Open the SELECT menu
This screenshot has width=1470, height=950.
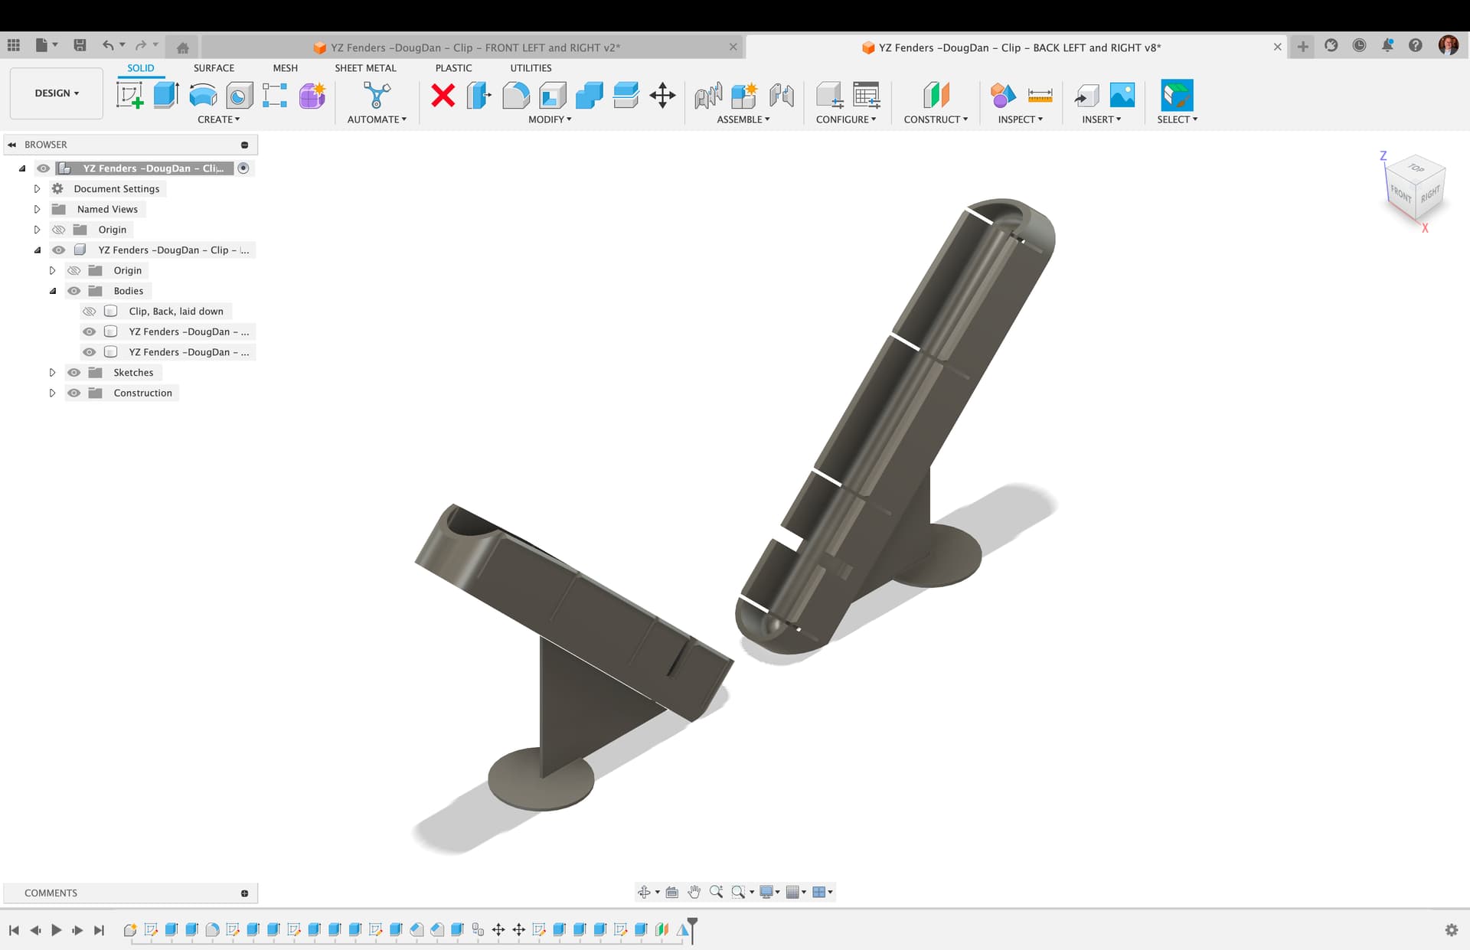(1177, 119)
